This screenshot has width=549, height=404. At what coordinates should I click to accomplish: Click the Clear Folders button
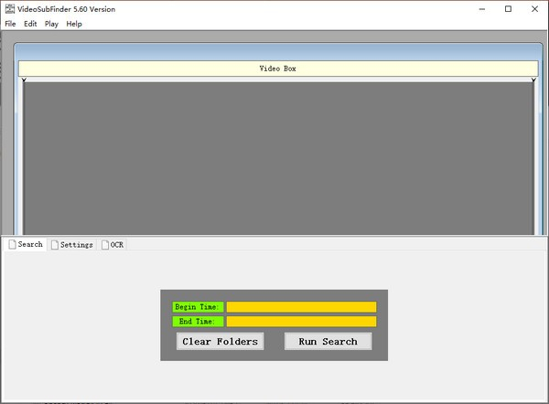coord(221,341)
